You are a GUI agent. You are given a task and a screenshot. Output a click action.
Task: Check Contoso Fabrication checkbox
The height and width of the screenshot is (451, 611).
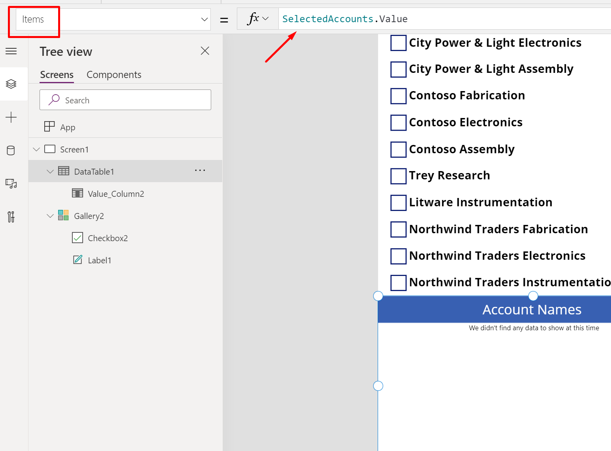pos(398,96)
